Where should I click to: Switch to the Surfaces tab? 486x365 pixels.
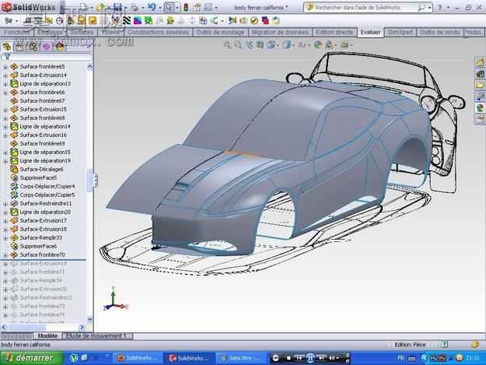pos(82,32)
